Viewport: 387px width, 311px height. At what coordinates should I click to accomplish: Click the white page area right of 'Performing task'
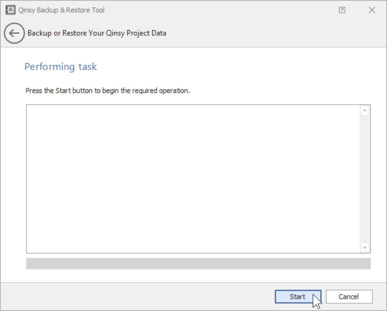point(239,66)
